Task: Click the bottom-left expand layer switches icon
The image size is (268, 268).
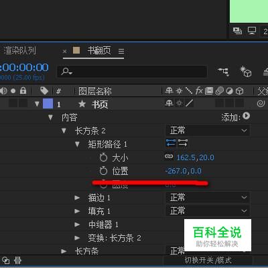Action: coord(5,261)
